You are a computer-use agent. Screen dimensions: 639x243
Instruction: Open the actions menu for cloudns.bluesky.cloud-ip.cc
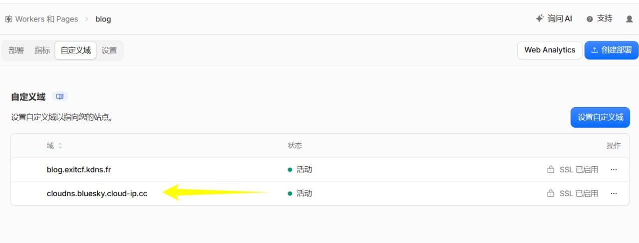pyautogui.click(x=614, y=193)
